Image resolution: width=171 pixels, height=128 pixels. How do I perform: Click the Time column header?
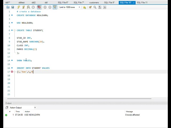[18, 111]
